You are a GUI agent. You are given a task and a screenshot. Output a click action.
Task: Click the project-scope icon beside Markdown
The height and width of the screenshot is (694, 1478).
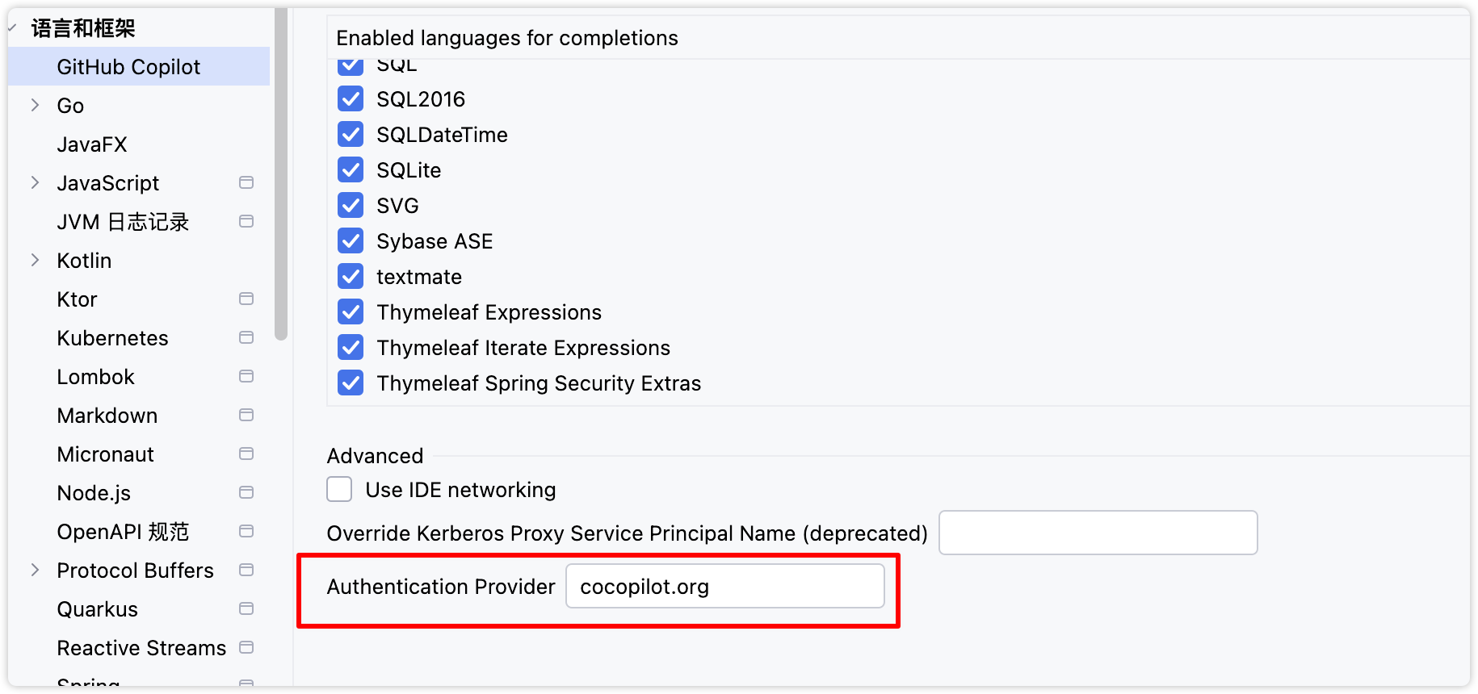[x=246, y=415]
